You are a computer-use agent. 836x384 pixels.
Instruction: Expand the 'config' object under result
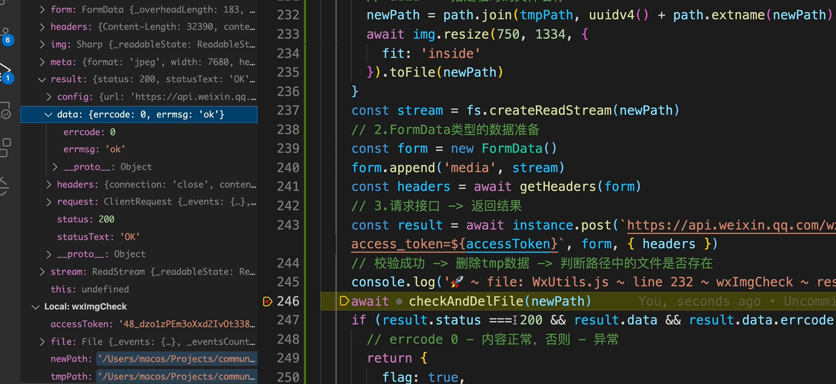click(x=49, y=97)
